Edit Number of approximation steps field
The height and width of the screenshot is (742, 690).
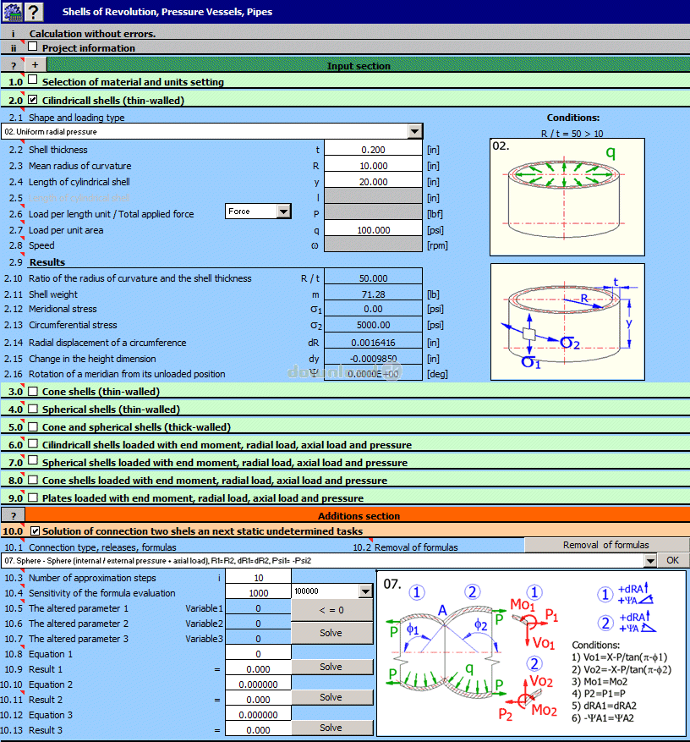pyautogui.click(x=258, y=578)
